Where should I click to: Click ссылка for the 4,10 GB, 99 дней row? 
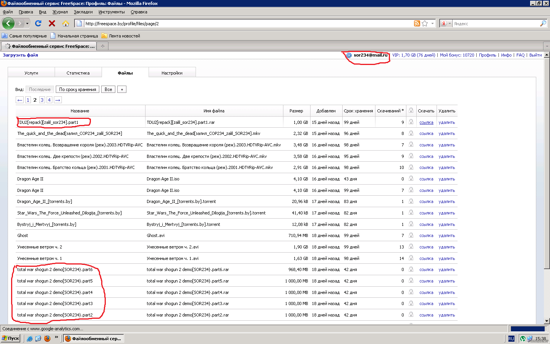(426, 190)
